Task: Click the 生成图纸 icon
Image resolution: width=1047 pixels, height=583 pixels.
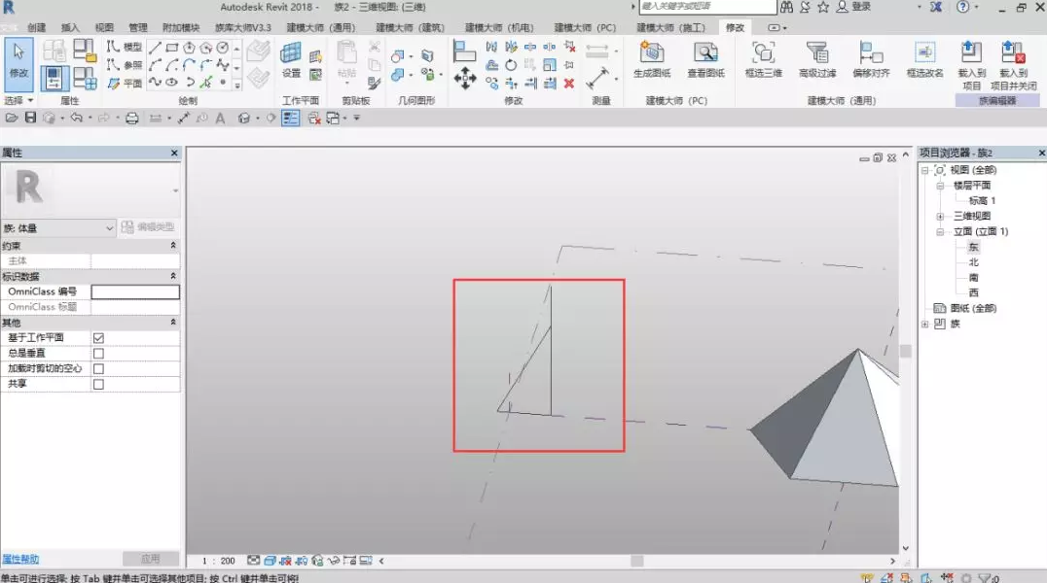Action: 652,59
